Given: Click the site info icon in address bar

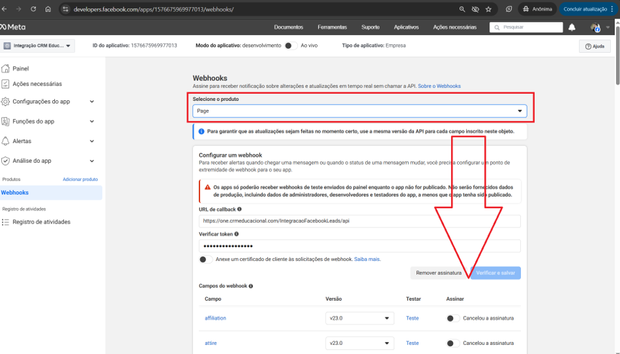Looking at the screenshot, I should click(65, 9).
